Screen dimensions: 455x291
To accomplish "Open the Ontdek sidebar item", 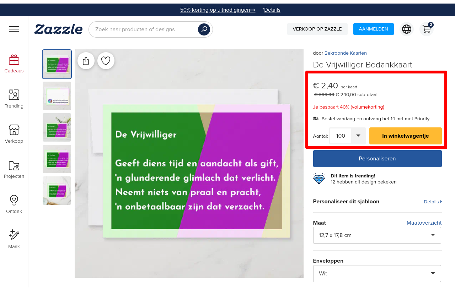I will pyautogui.click(x=14, y=204).
